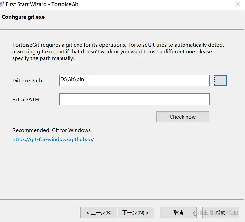
Task: Click the 'Git.exe Path:' label
Action: (x=28, y=81)
